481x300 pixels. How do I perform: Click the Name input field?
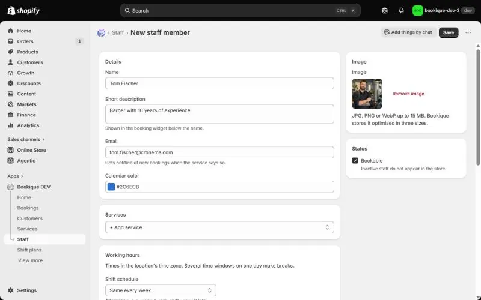[219, 83]
